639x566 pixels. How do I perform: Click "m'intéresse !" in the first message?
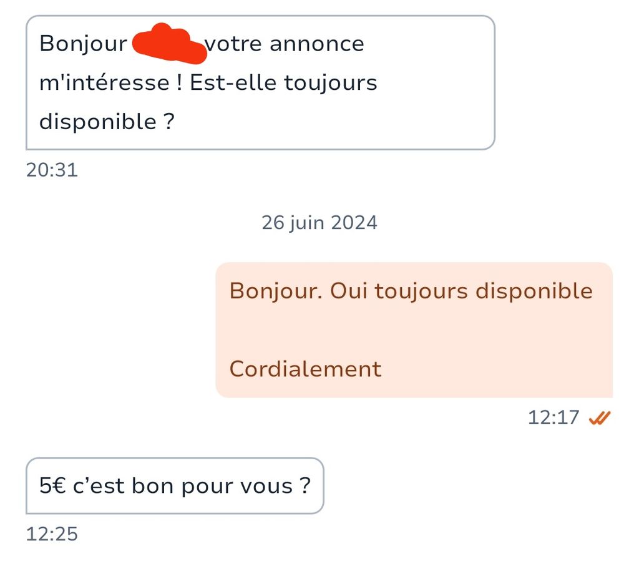click(x=110, y=83)
